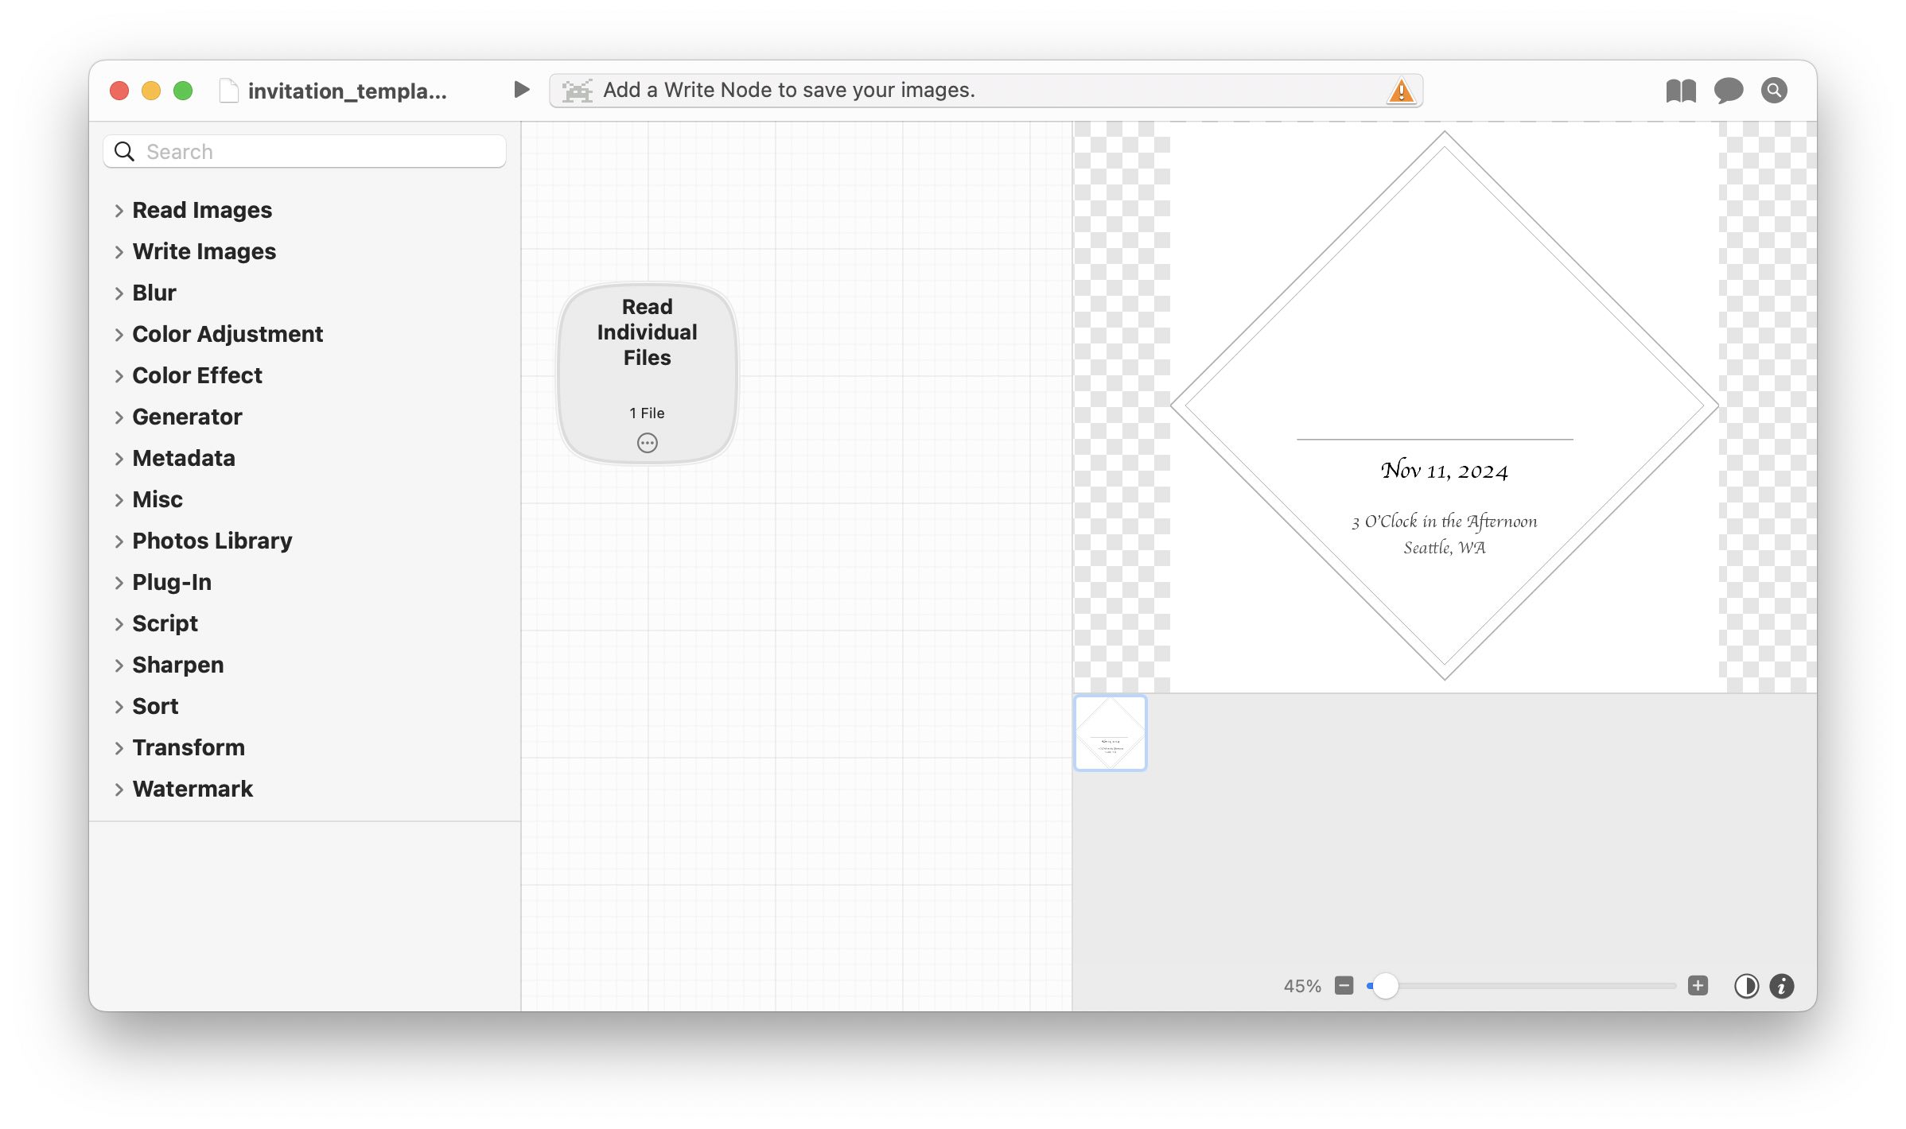Select the Generator category label
The height and width of the screenshot is (1129, 1906).
click(187, 417)
